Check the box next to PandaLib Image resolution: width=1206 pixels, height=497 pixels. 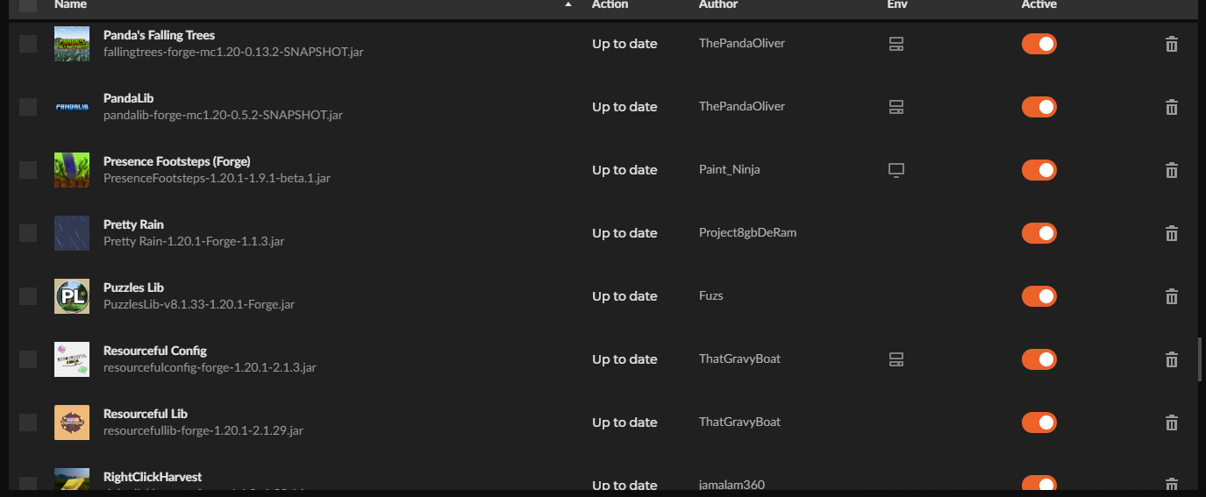pos(28,107)
